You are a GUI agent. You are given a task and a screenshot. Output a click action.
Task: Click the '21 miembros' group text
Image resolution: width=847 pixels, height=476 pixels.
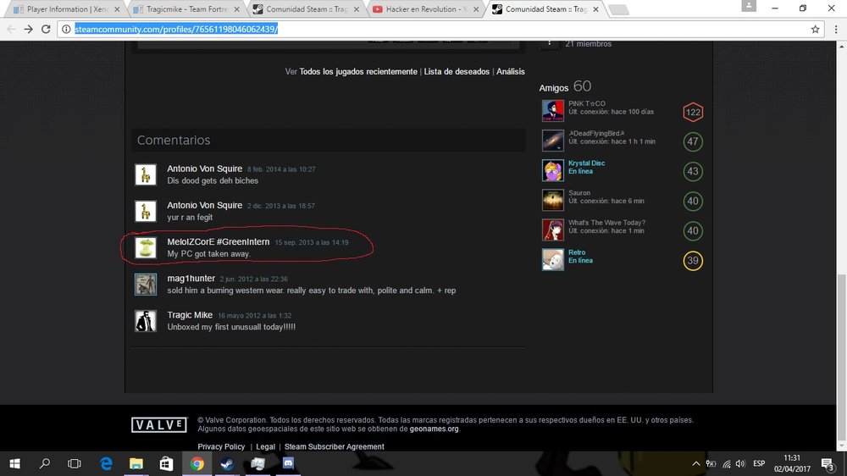click(589, 44)
